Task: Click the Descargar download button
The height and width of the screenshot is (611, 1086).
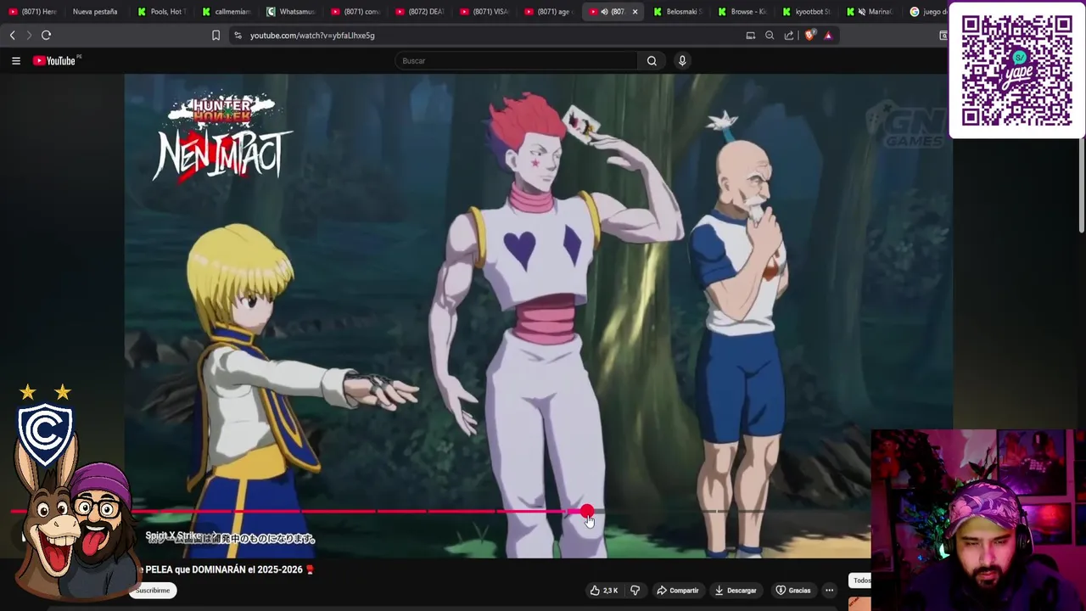Action: [735, 590]
